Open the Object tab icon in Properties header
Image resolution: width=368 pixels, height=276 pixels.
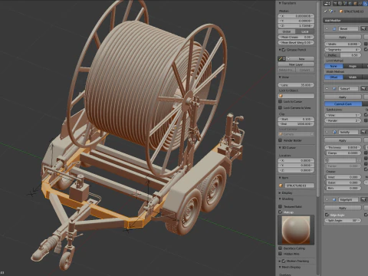356,4
